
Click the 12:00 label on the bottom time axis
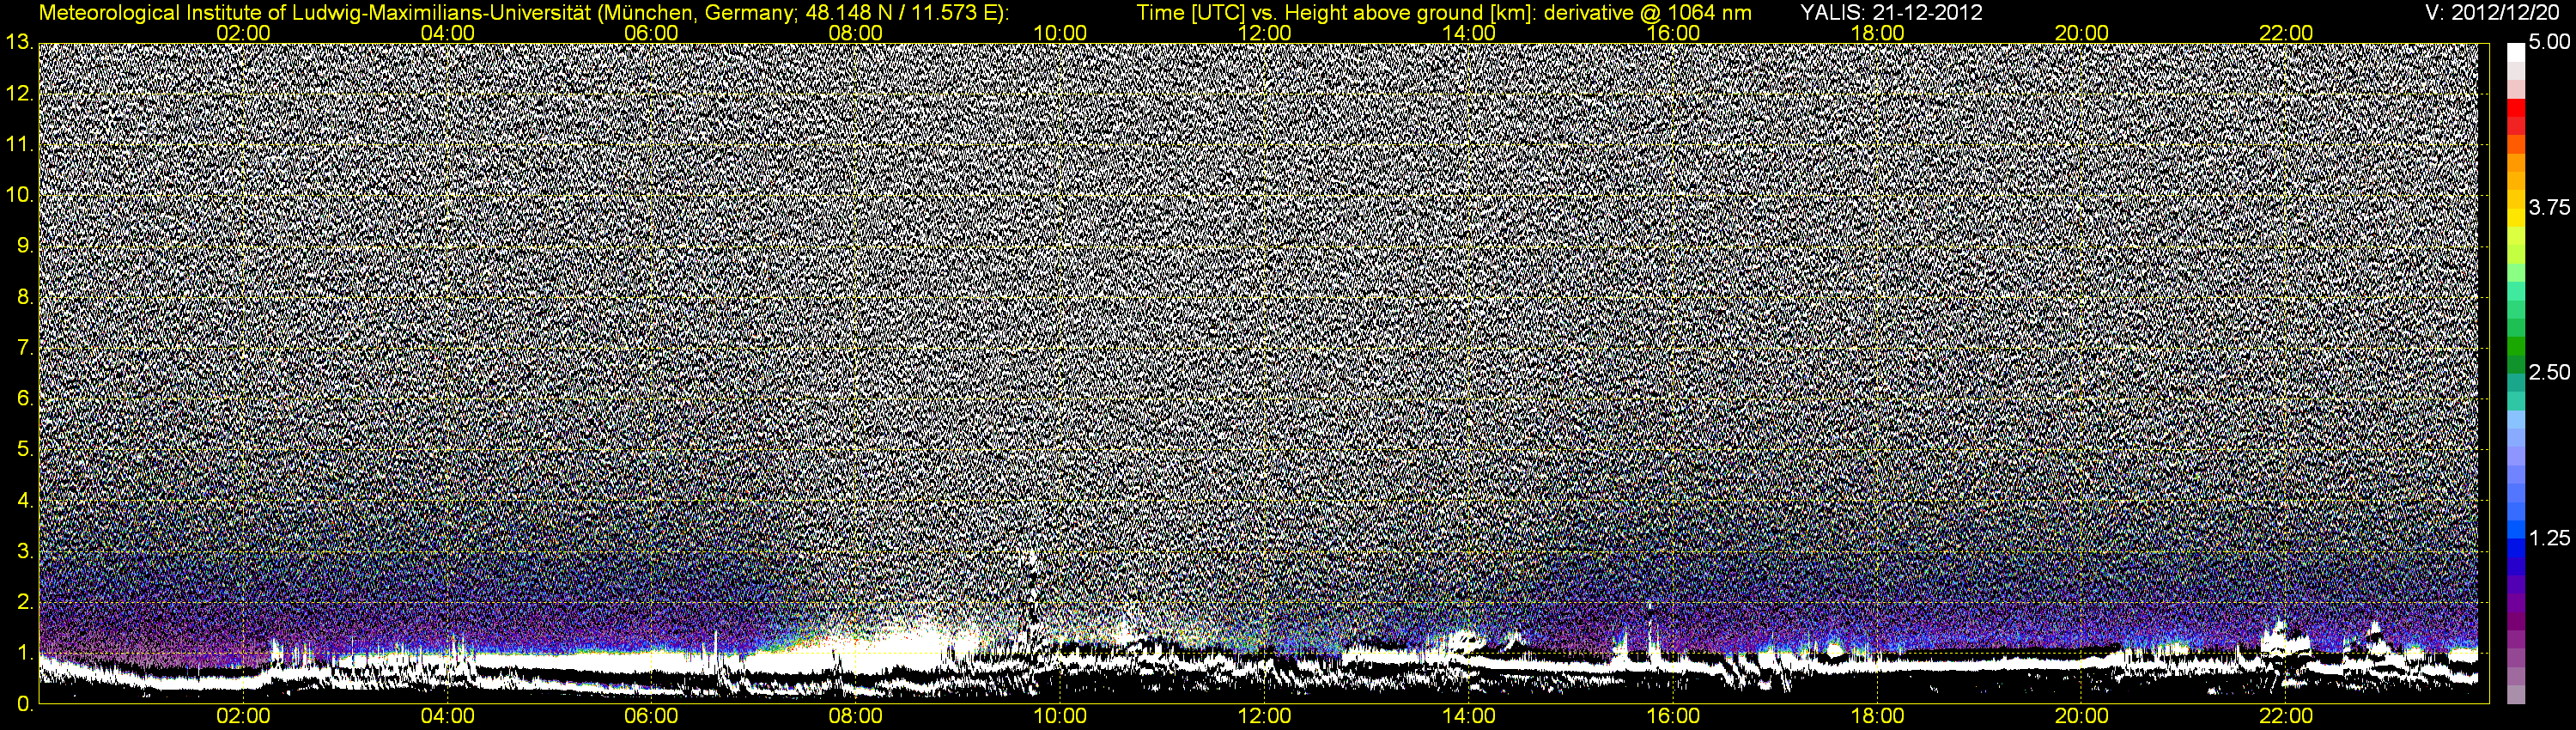1264,717
